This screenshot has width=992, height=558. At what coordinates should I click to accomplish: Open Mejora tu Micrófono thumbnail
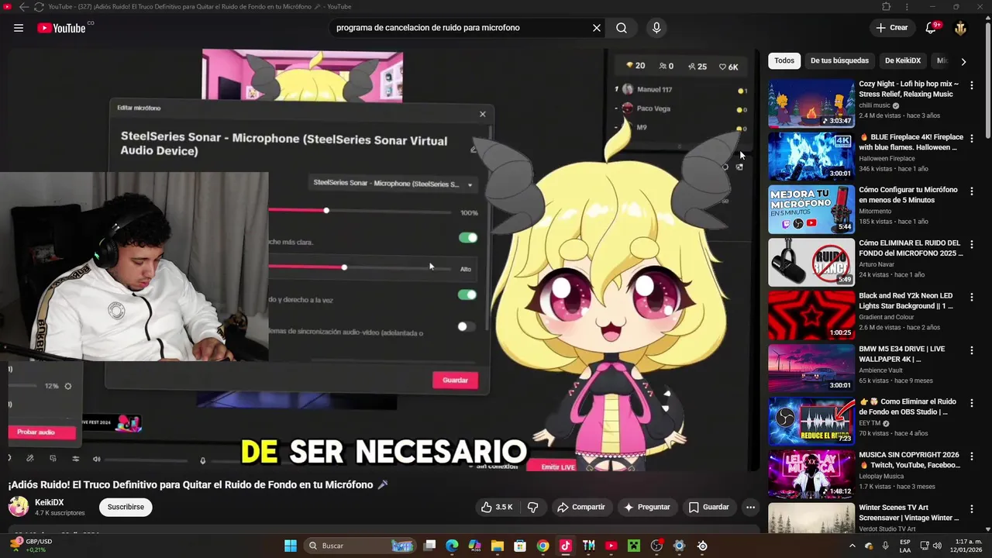pos(811,209)
